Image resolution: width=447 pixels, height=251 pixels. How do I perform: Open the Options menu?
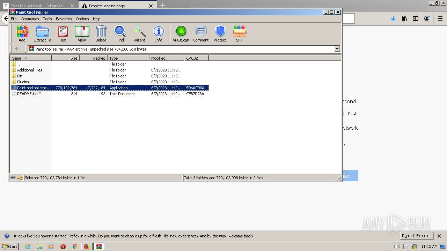82,19
